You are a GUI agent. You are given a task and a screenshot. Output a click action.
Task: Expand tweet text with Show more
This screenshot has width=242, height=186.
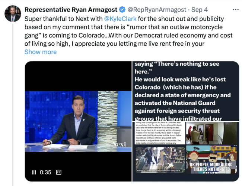click(41, 52)
